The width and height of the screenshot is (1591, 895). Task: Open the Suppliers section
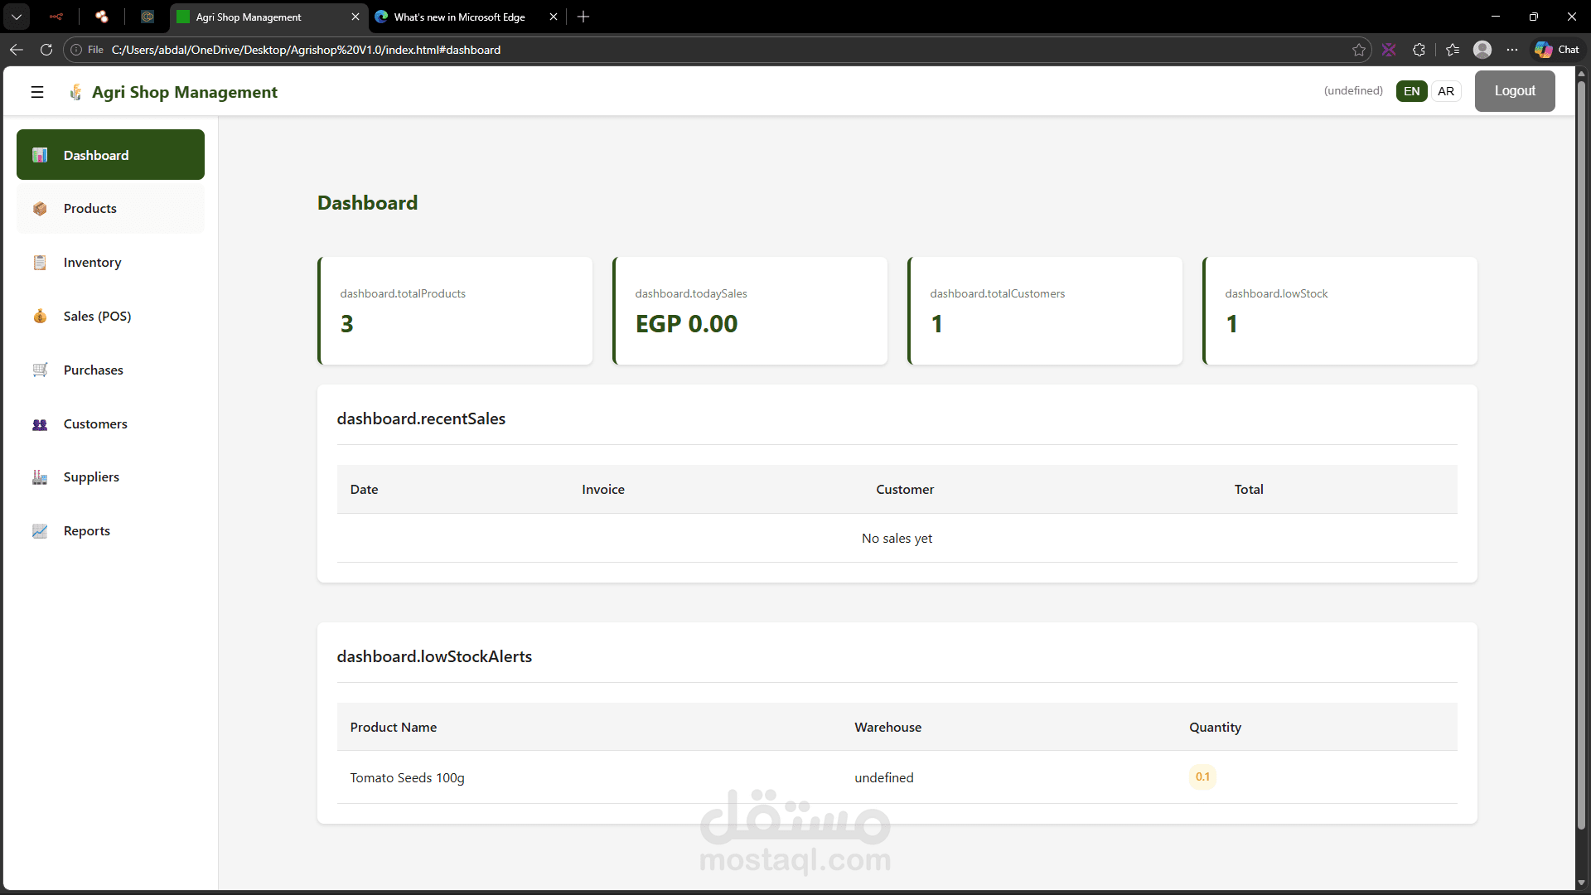coord(91,477)
